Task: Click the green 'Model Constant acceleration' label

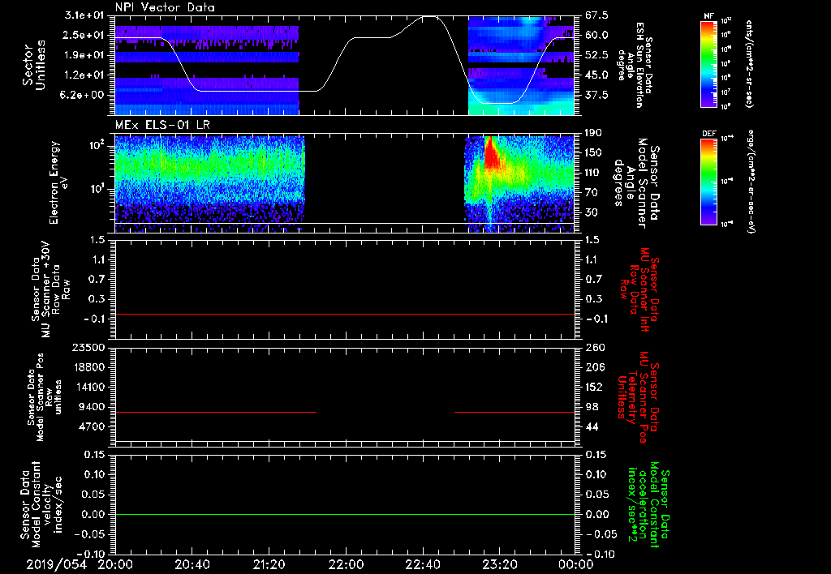Action: (648, 506)
